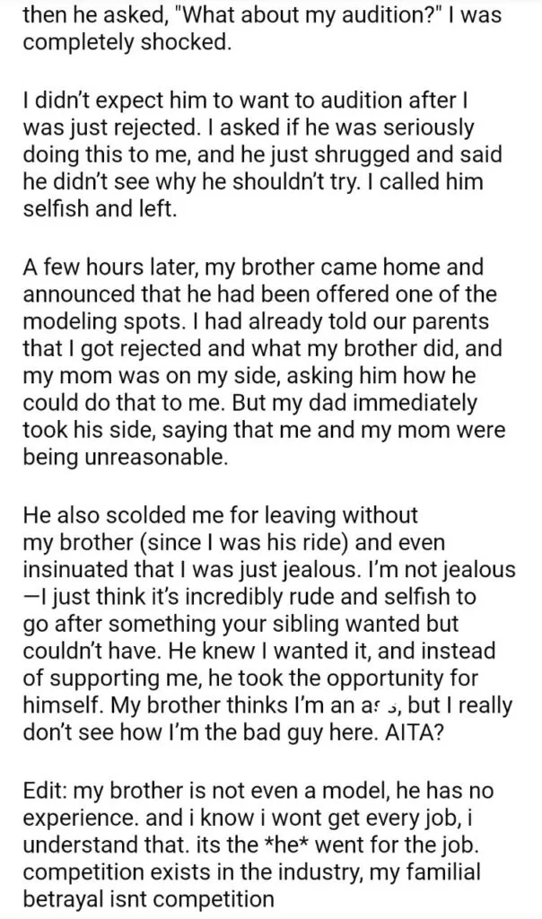
Task: Click the "Edit:" label in the last paragraph
Action: 47,790
